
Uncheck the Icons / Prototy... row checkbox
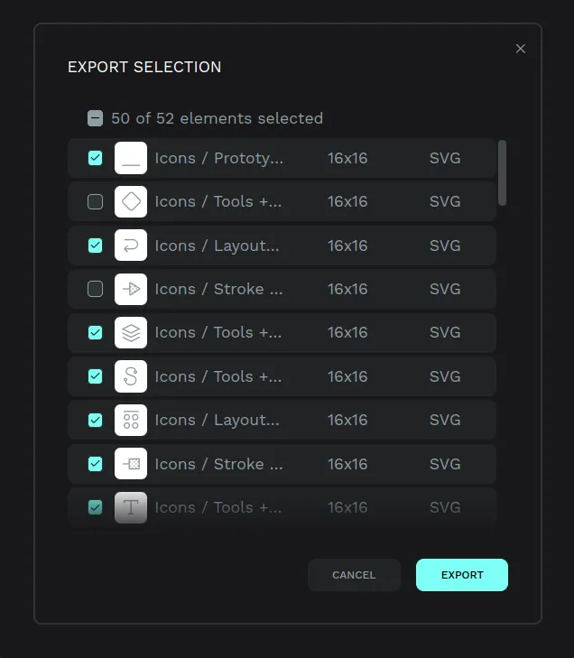click(x=95, y=158)
